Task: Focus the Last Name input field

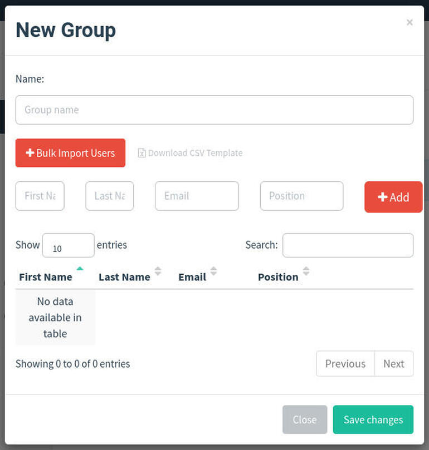Action: tap(110, 196)
